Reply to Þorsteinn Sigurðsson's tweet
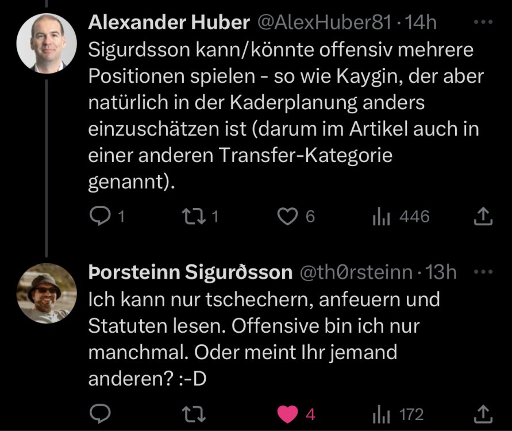 coord(101,414)
